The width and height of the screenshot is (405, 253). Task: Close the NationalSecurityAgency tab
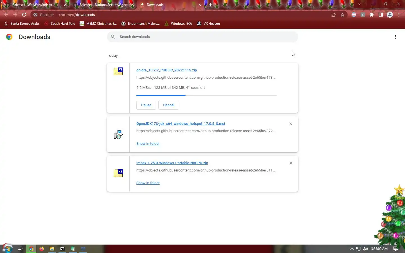coord(132,5)
